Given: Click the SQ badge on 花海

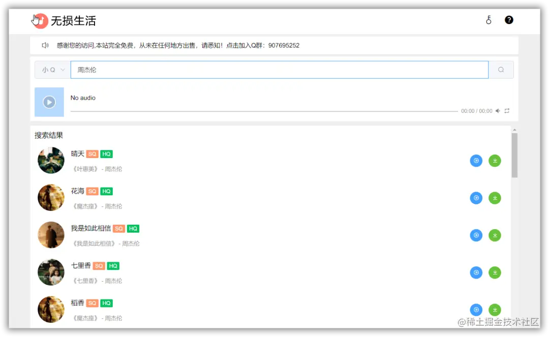Looking at the screenshot, I should (92, 192).
